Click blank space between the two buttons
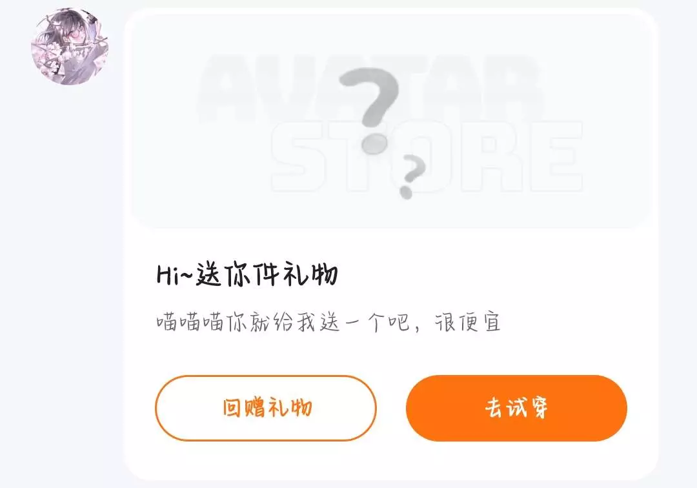This screenshot has width=697, height=488. [x=391, y=408]
